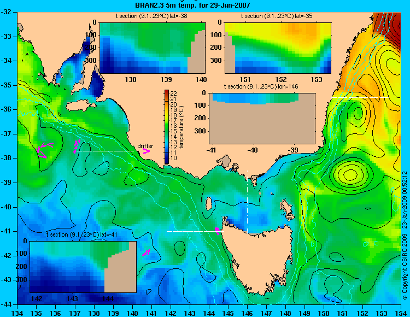This screenshot has height=317, width=410.
Task: Click the '139' tick in the lat=-38 inset
Action: tap(166, 79)
